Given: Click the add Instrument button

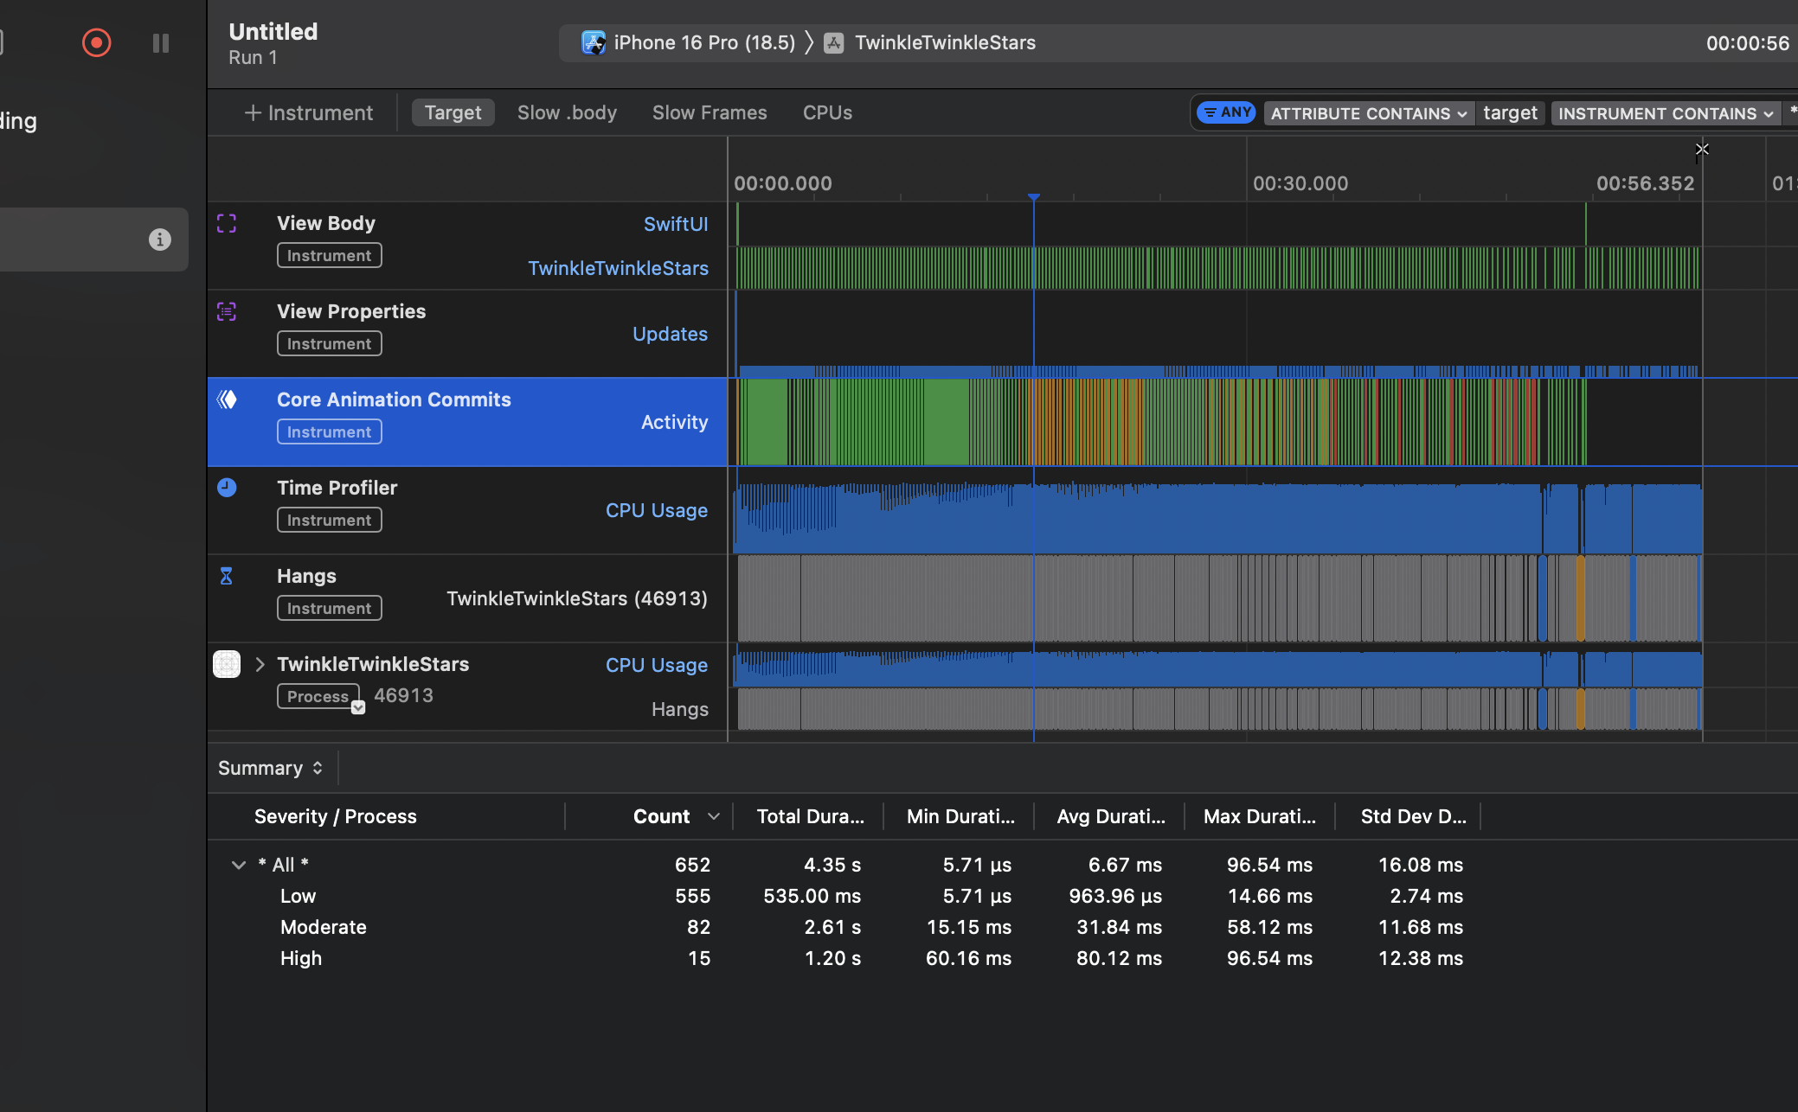Looking at the screenshot, I should tap(309, 112).
